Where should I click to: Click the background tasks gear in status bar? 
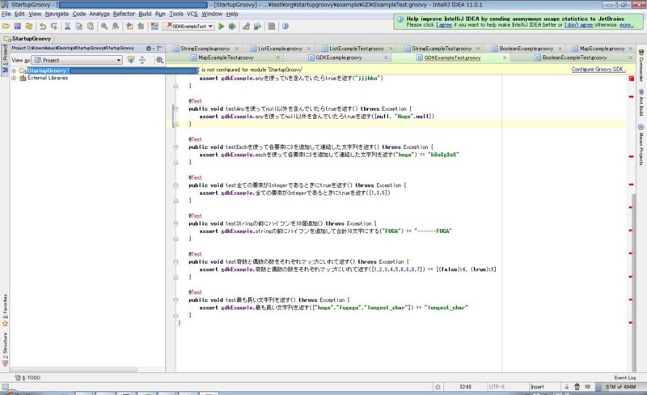pos(438,387)
